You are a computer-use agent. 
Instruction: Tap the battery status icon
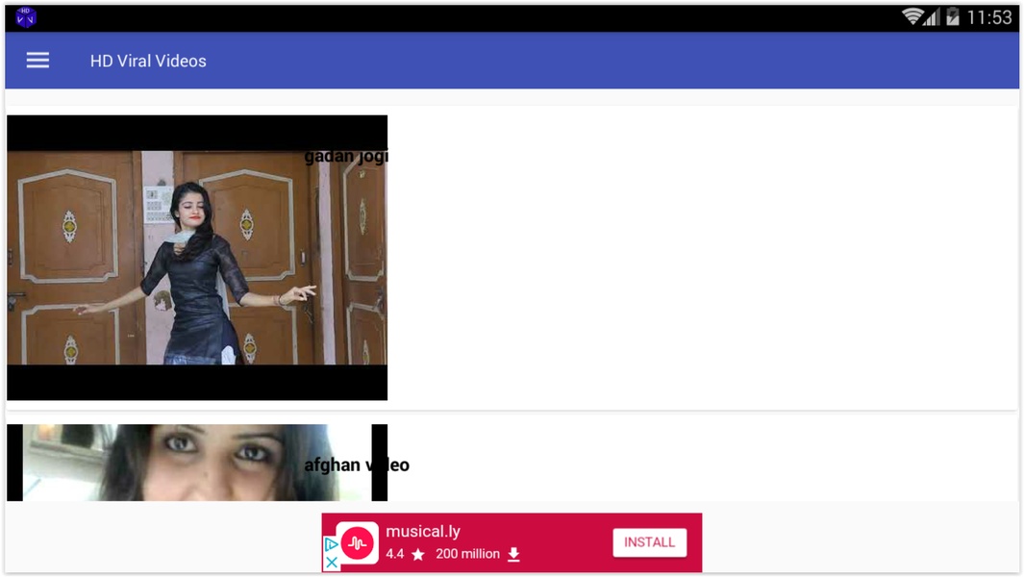952,16
